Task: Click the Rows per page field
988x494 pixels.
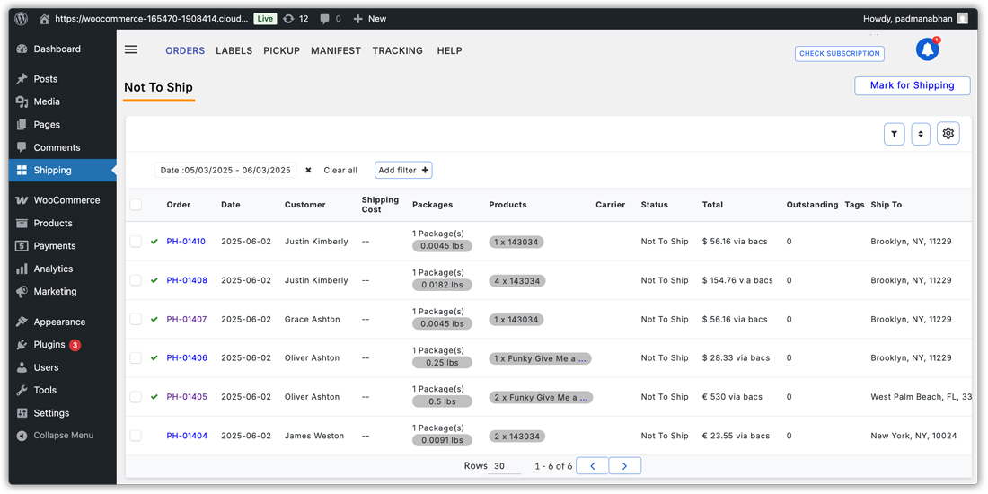Action: coord(505,466)
